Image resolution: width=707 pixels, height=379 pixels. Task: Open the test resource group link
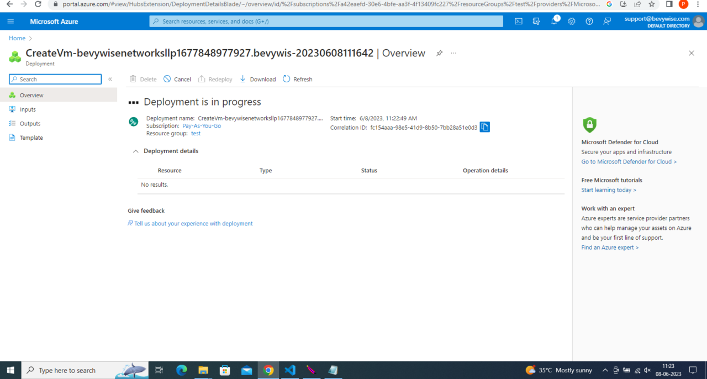(196, 134)
